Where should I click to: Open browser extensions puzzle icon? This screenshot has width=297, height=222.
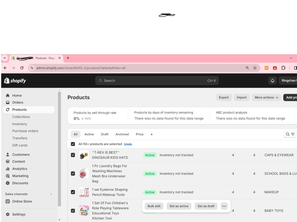pos(283,68)
